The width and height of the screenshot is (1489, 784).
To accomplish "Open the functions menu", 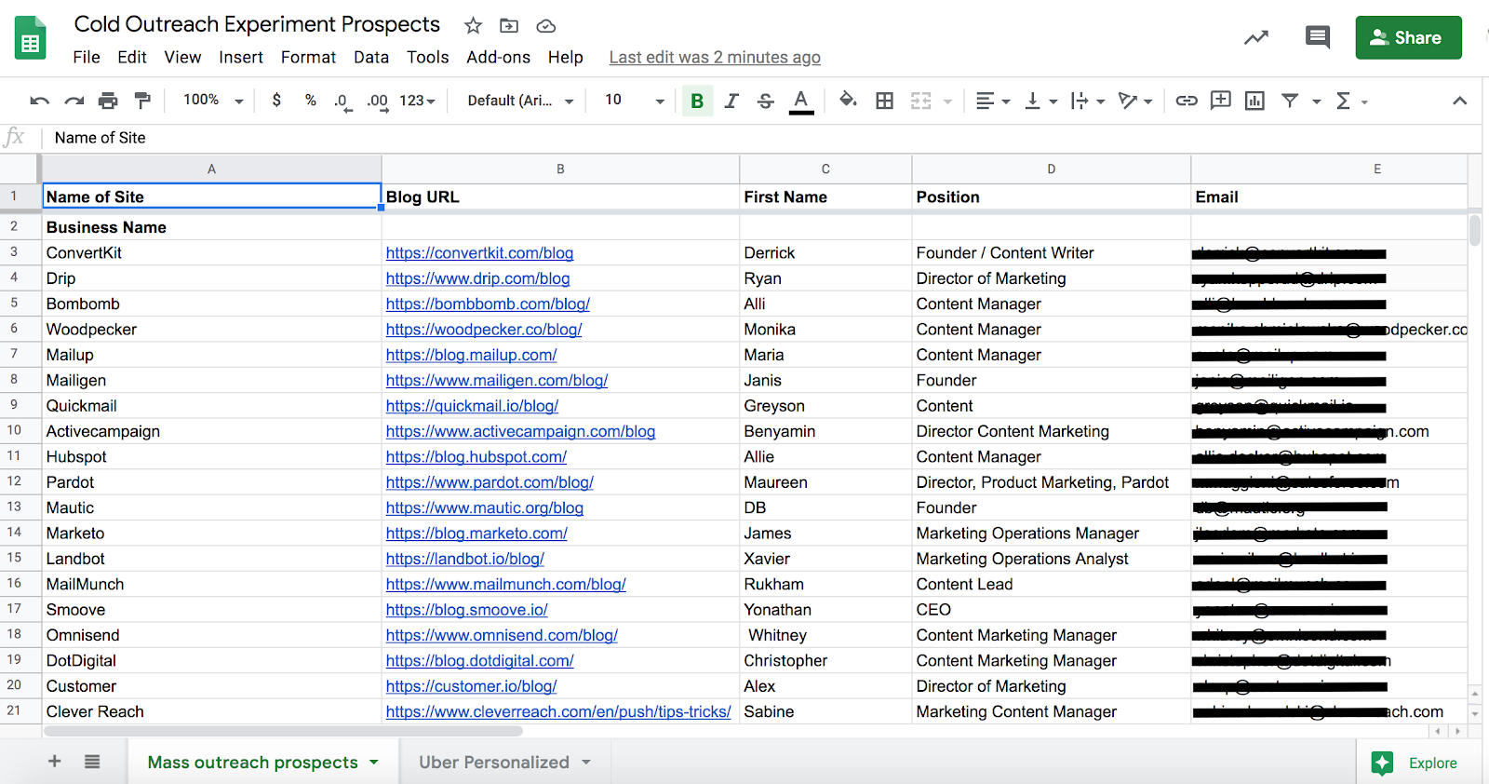I will click(x=1350, y=101).
